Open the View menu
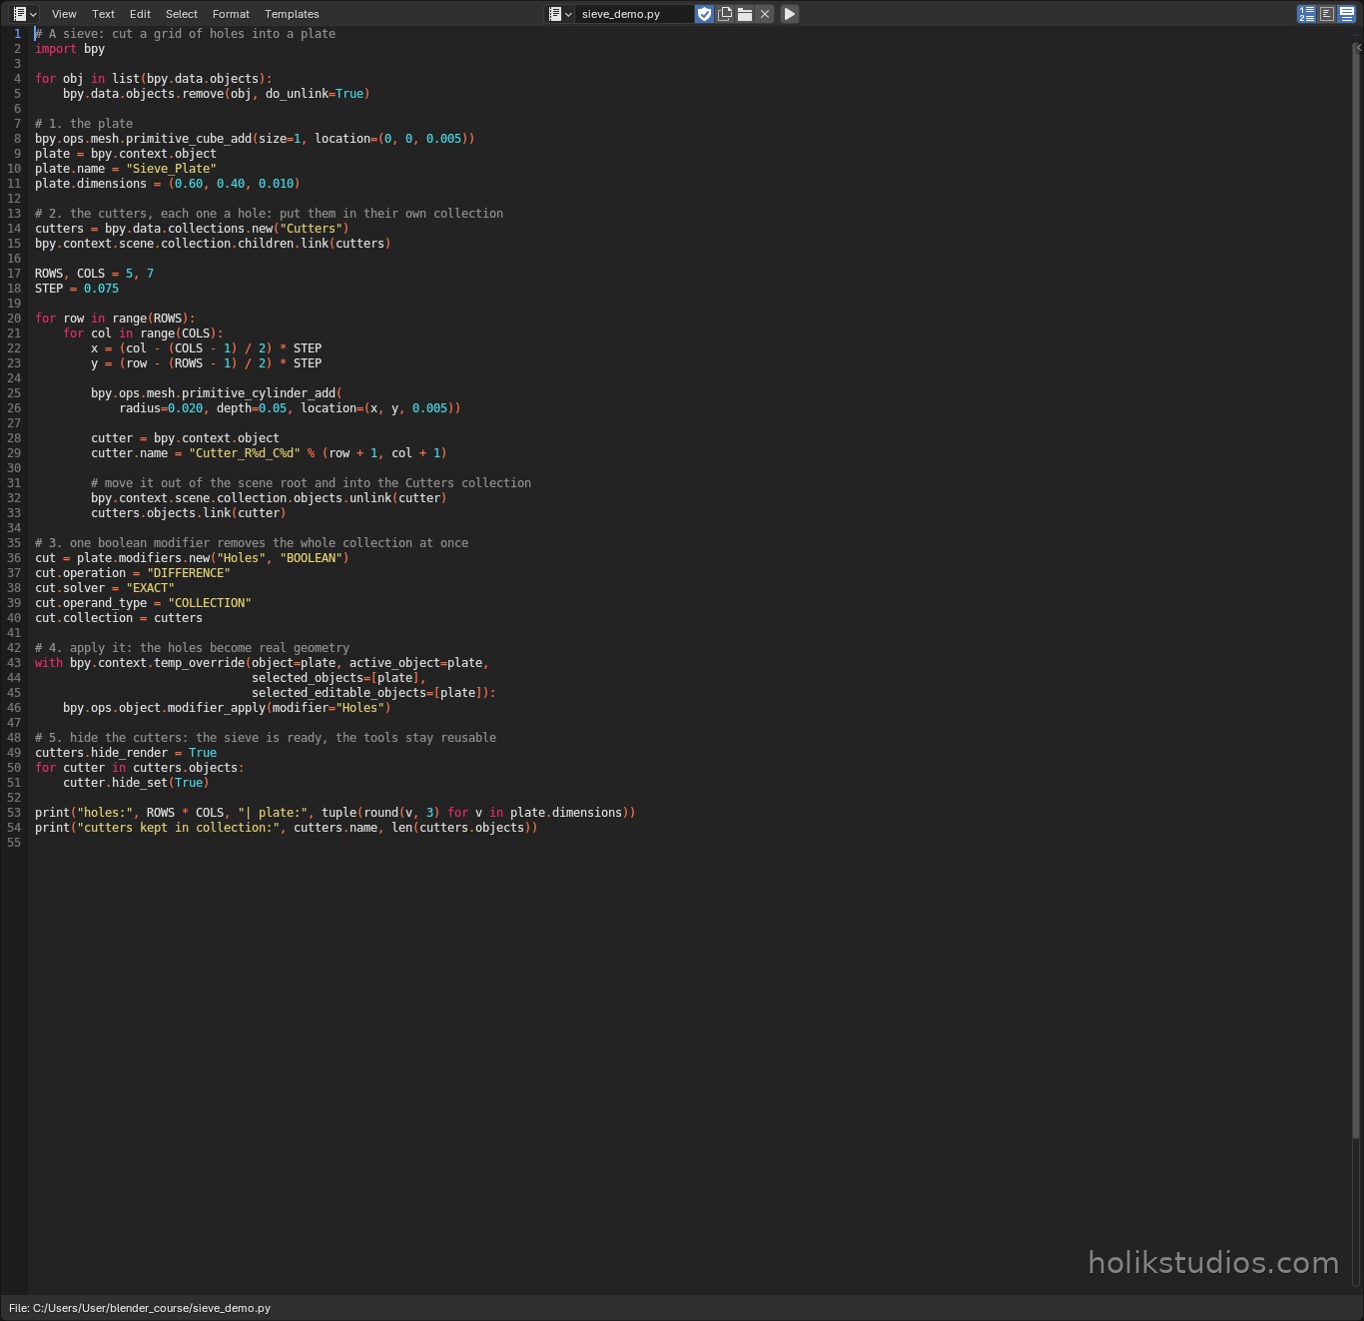 (x=64, y=14)
